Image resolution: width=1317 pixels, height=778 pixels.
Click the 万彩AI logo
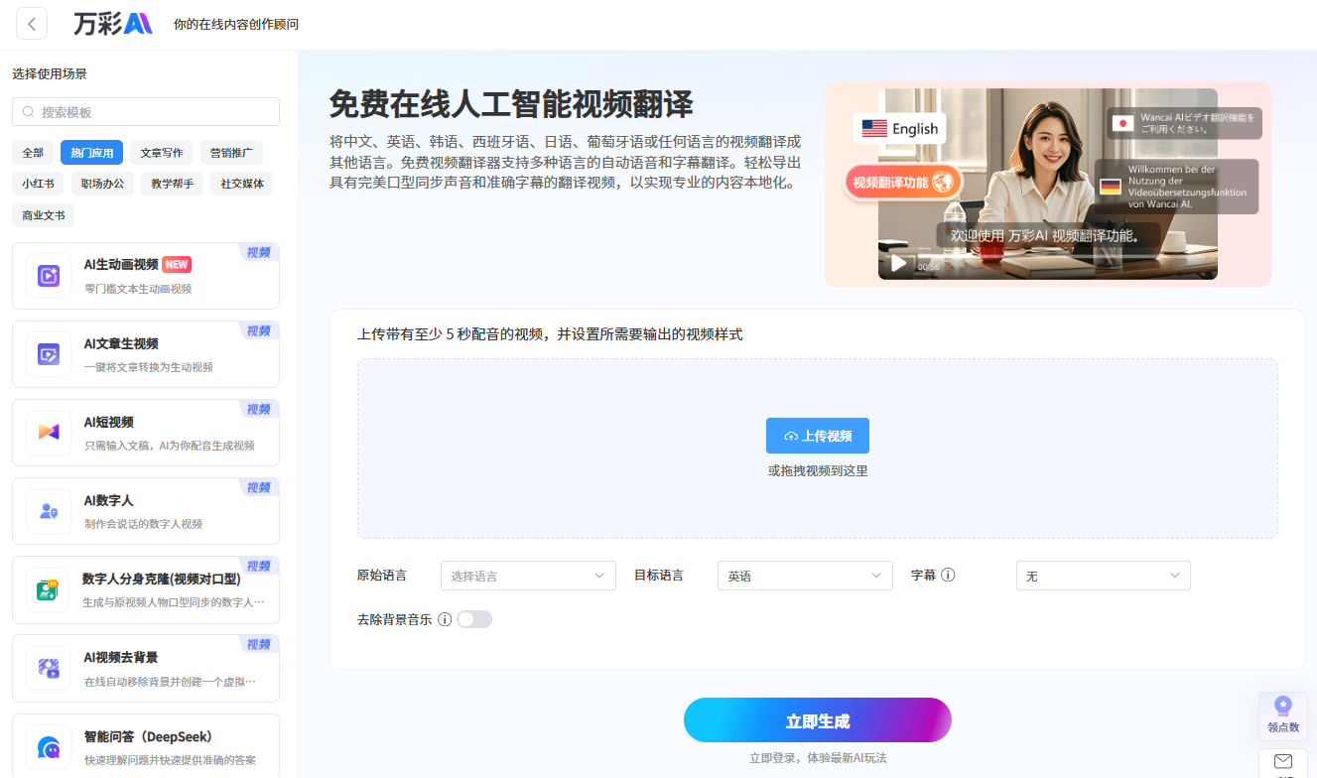(x=113, y=24)
